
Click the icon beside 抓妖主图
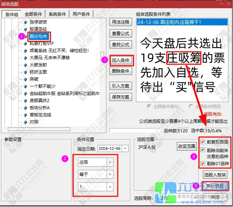tap(25, 72)
